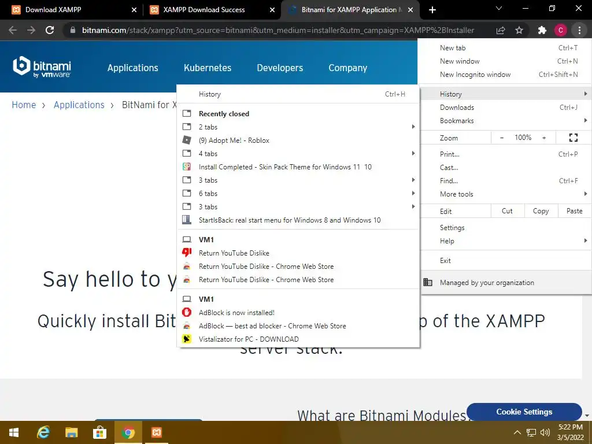Show hidden tray icons chevron
Screen dimensions: 592x444
pyautogui.click(x=517, y=432)
